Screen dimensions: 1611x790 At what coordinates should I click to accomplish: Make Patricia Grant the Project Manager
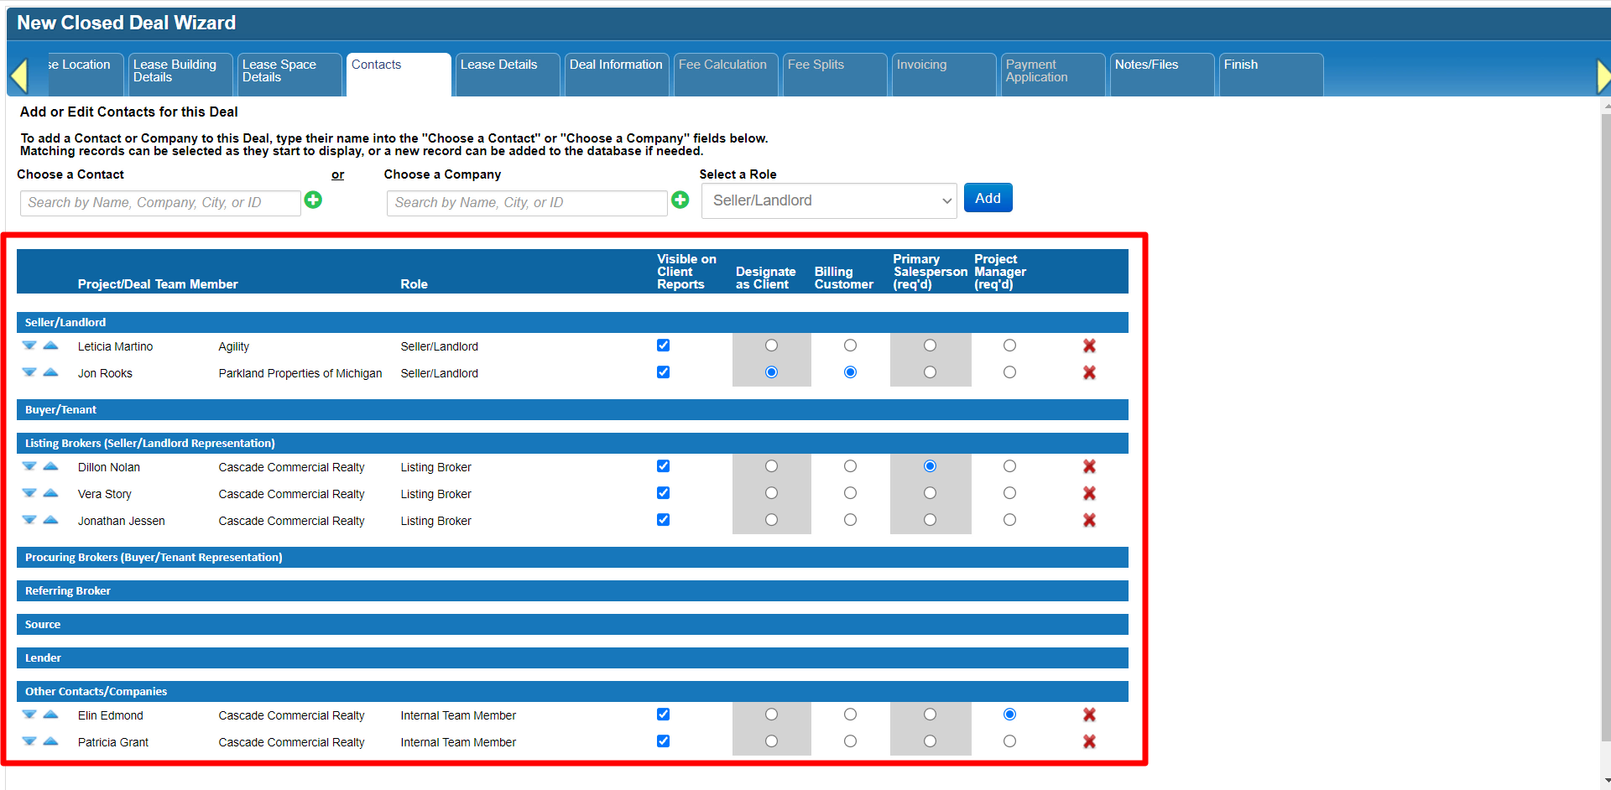1009,741
